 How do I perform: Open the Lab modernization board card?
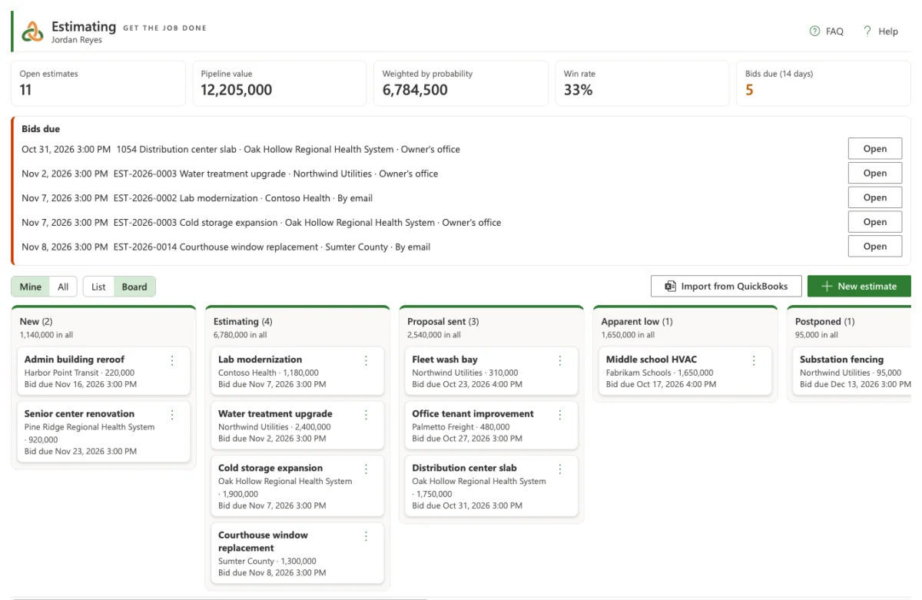point(297,372)
